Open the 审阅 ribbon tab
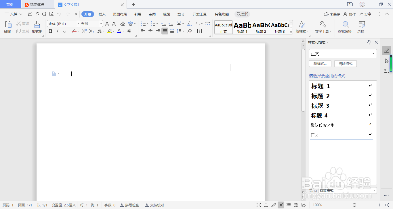 click(x=152, y=14)
